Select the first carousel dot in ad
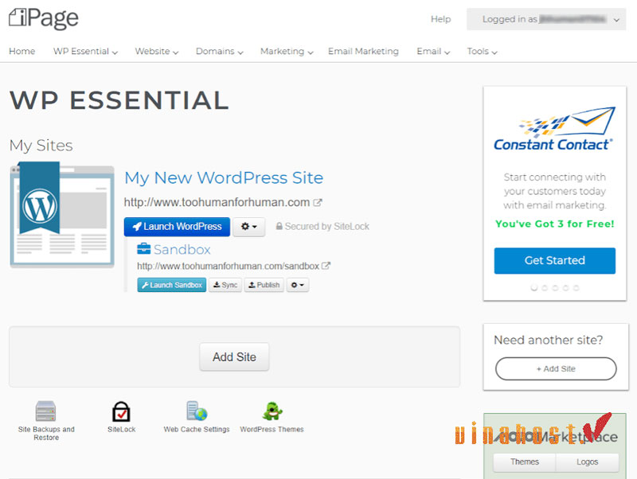Image resolution: width=637 pixels, height=479 pixels. (534, 288)
